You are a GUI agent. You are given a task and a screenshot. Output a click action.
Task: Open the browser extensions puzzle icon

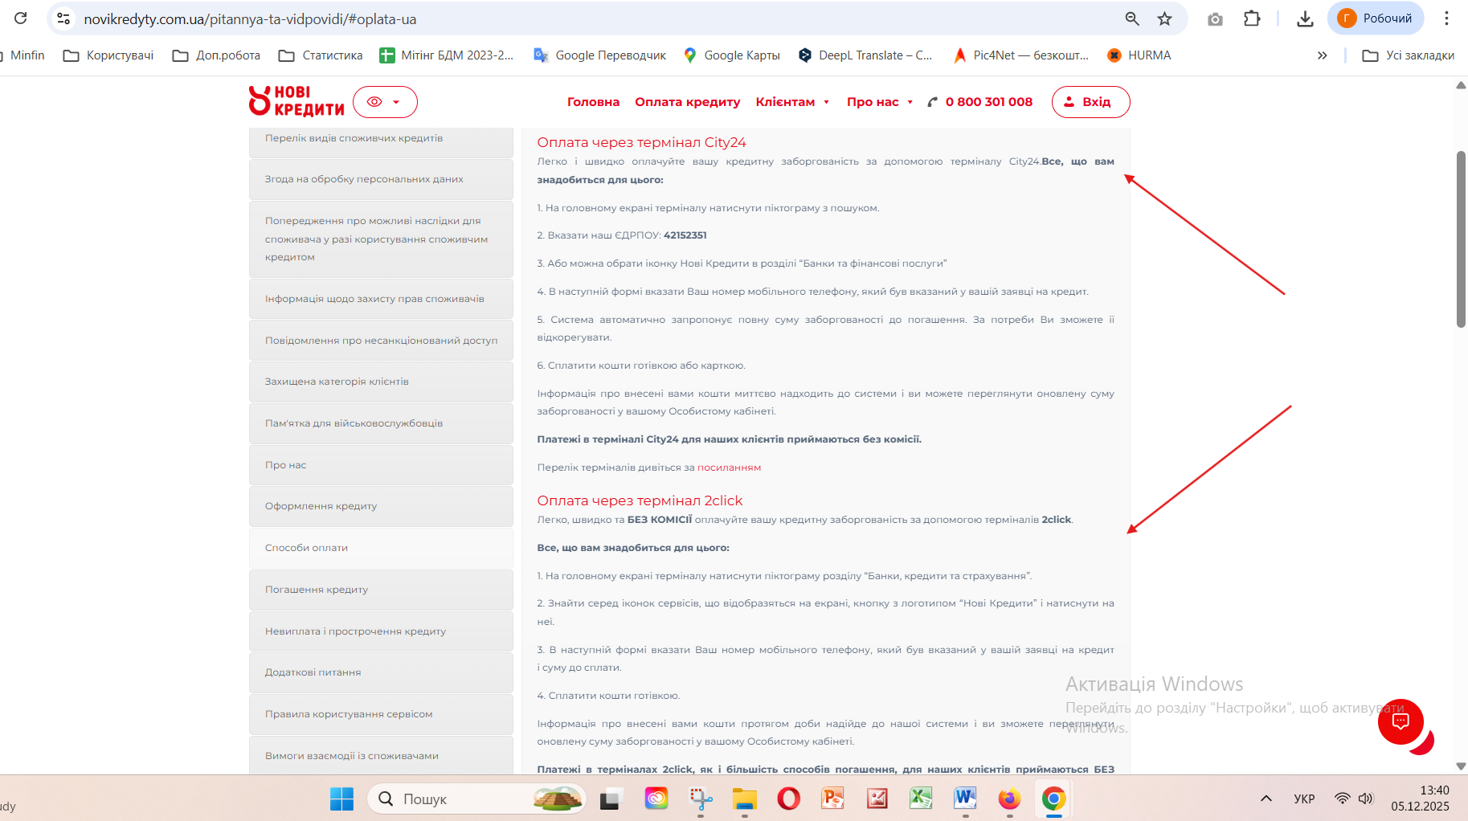(1252, 18)
